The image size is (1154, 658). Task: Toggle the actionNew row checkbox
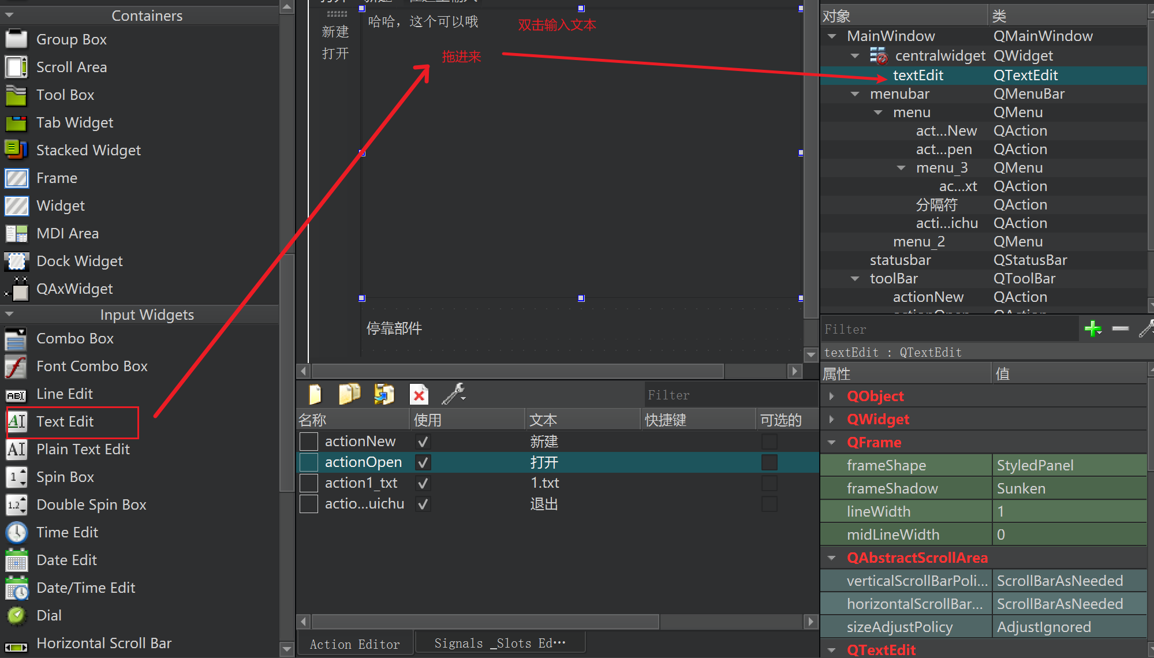[309, 442]
